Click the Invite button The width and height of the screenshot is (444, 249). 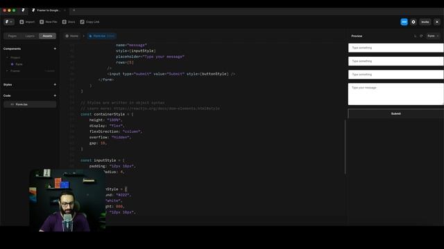click(425, 21)
